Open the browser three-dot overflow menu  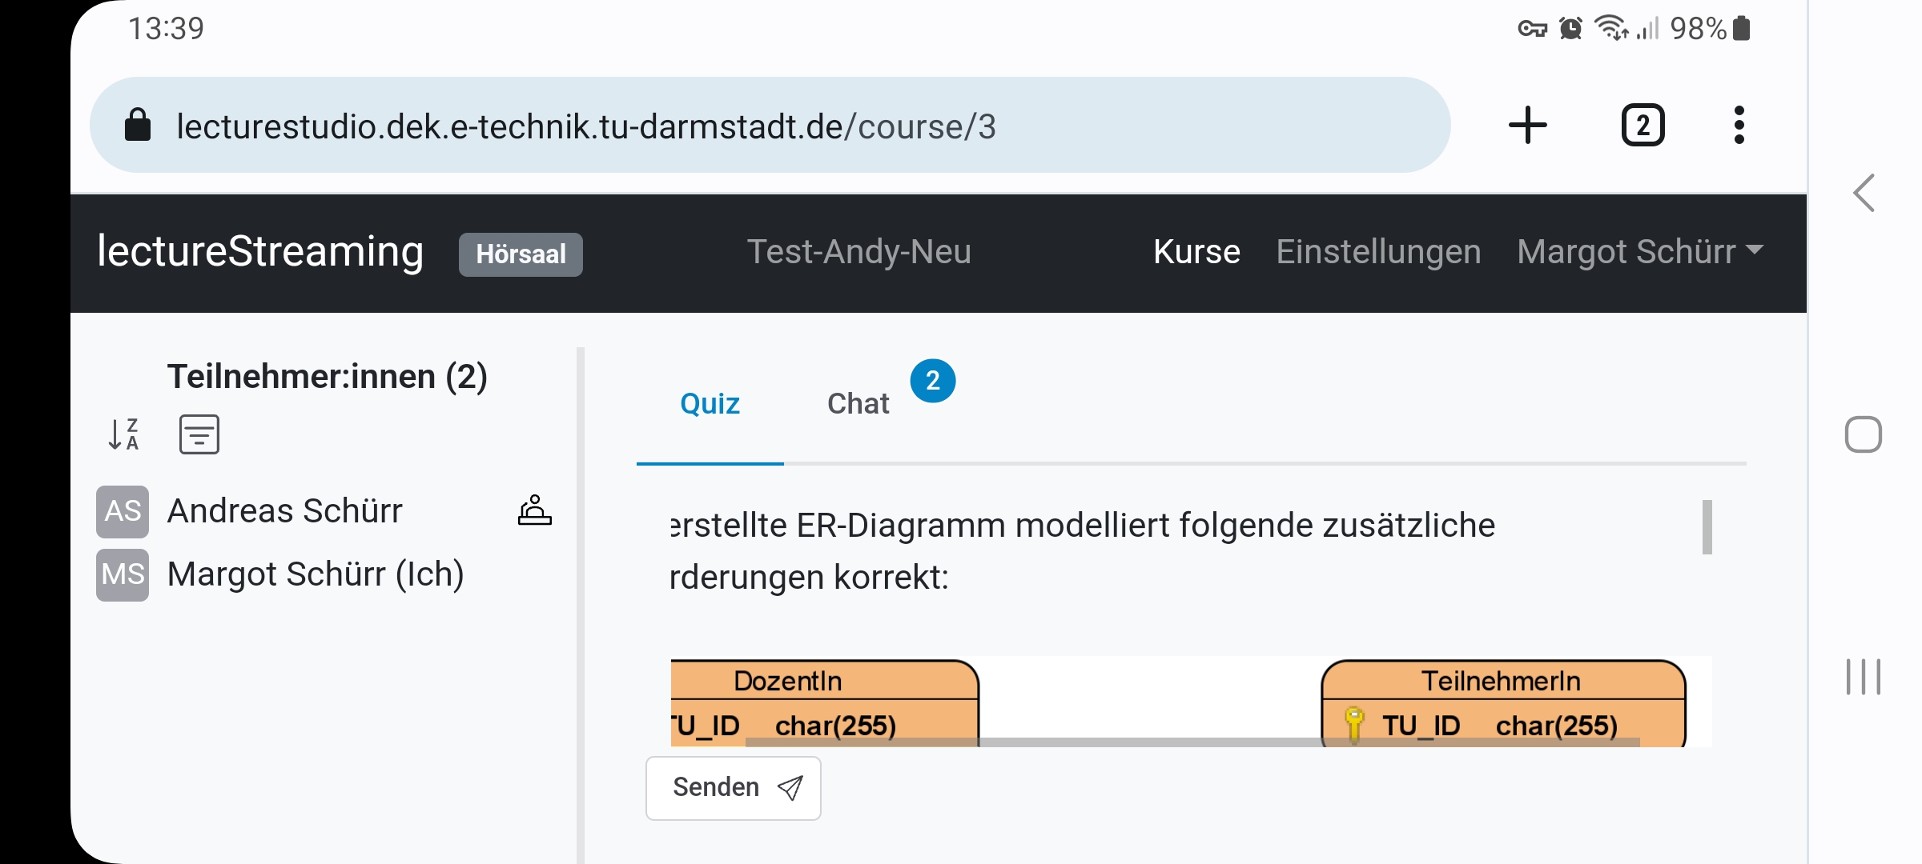coord(1739,125)
